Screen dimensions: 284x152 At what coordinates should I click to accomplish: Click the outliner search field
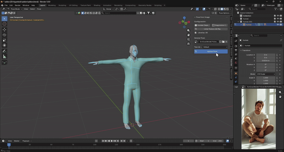click(x=257, y=9)
